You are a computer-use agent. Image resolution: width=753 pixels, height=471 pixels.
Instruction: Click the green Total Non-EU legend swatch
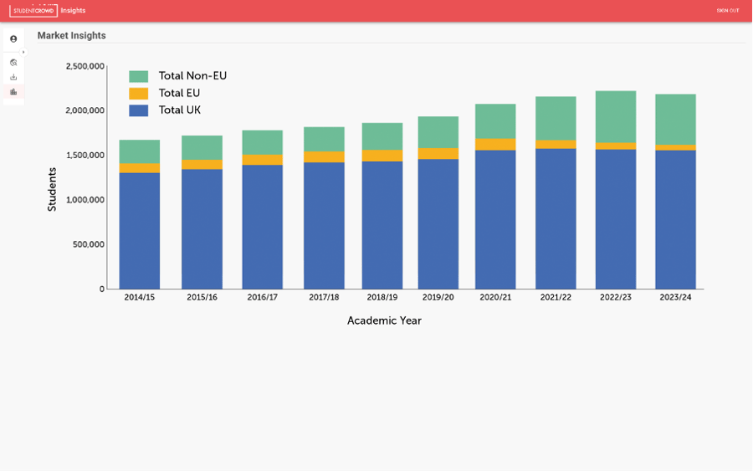coord(139,76)
